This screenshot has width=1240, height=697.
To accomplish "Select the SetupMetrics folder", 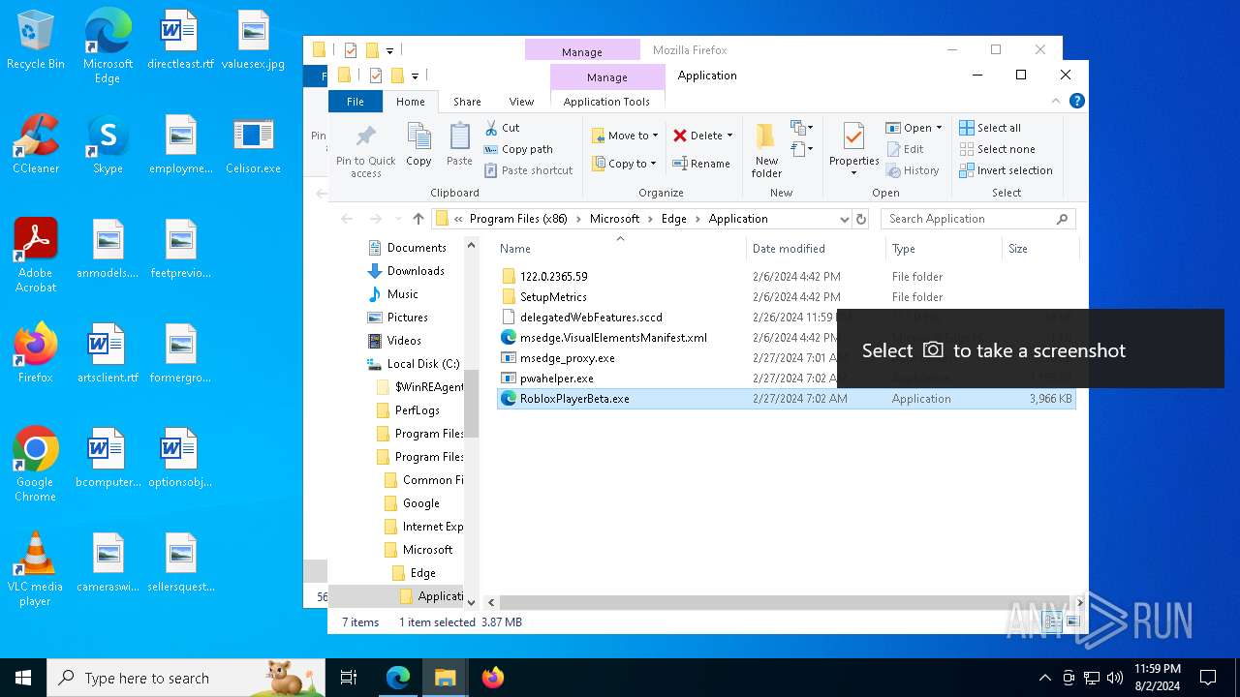I will (x=553, y=297).
